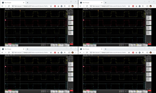
Task: Click the zoom magnifier icon in top-right scope
Action: (x=147, y=43)
